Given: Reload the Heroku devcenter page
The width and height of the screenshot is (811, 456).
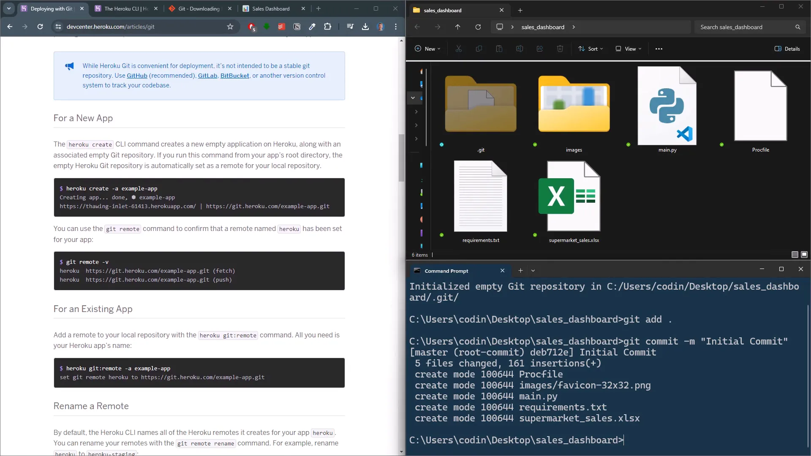Looking at the screenshot, I should point(40,27).
